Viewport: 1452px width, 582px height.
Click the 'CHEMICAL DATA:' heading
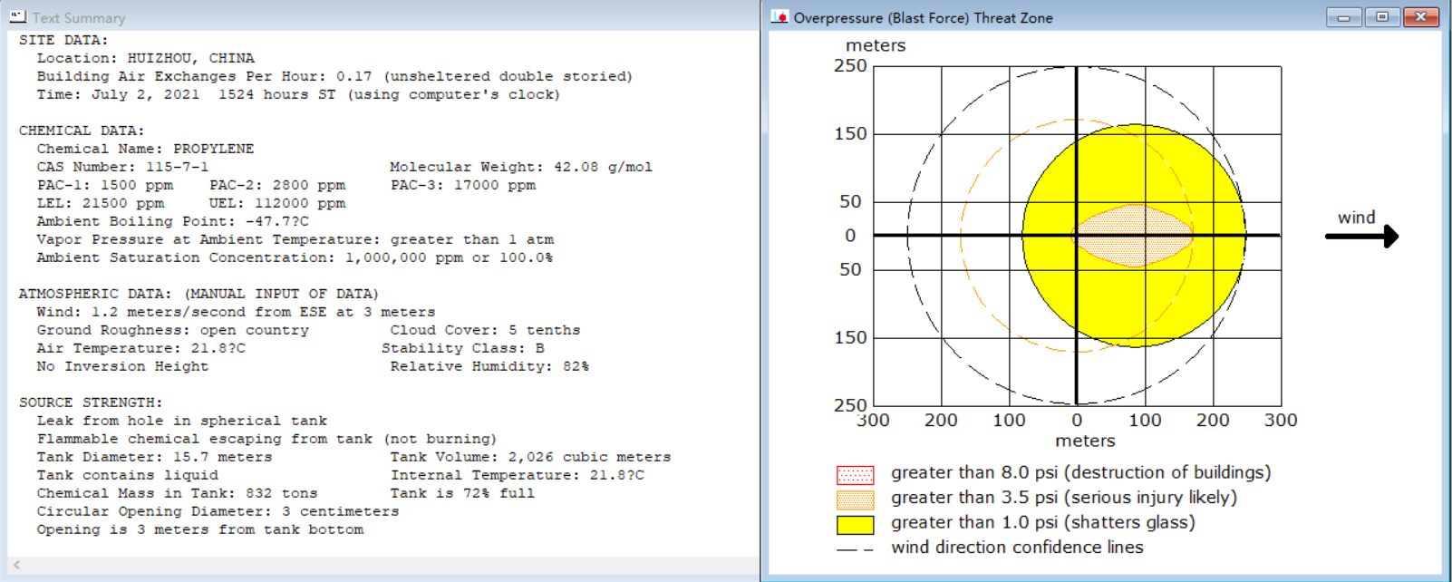click(x=82, y=131)
